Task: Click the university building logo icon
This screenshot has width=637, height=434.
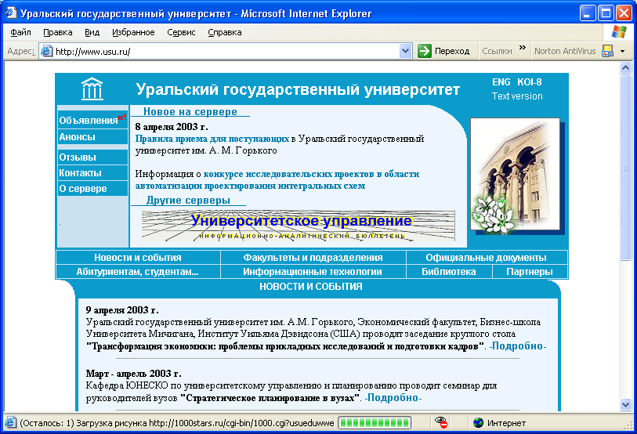Action: [92, 89]
